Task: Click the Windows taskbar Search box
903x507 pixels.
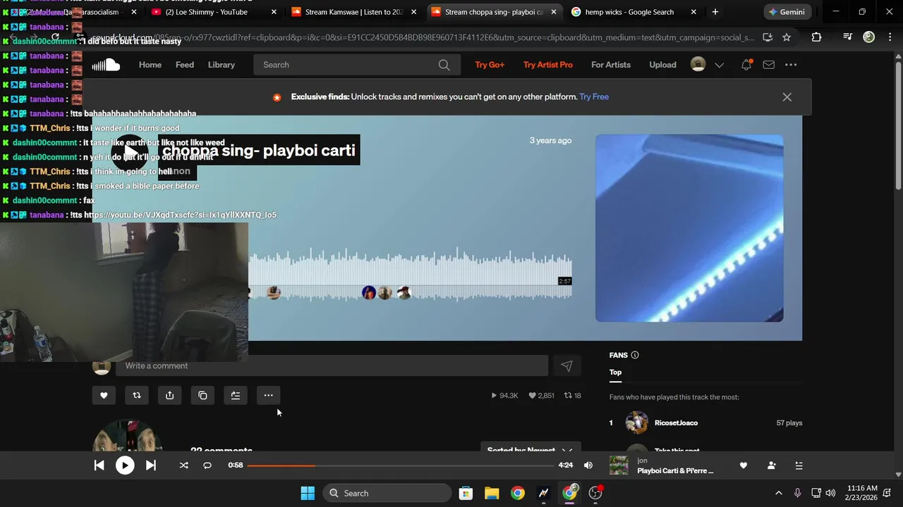Action: [387, 493]
